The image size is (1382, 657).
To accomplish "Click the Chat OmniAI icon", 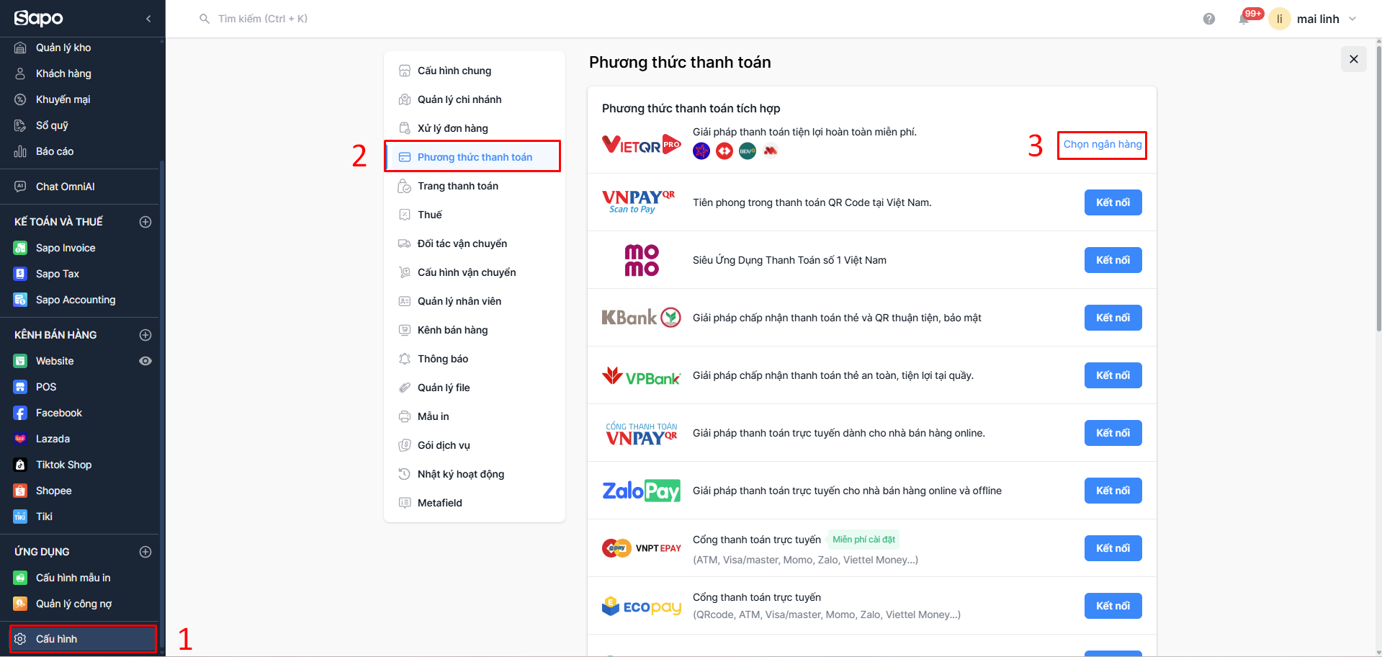I will point(20,187).
